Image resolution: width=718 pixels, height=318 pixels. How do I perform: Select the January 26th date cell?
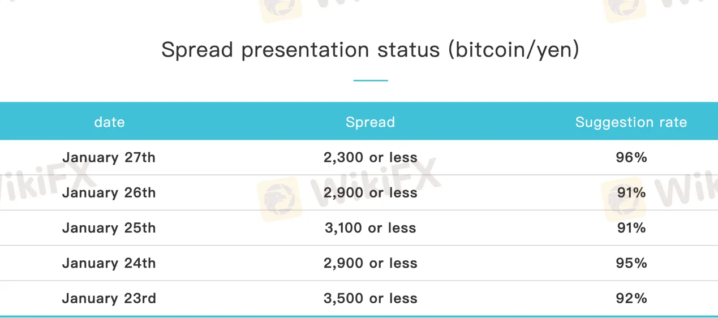pyautogui.click(x=109, y=192)
